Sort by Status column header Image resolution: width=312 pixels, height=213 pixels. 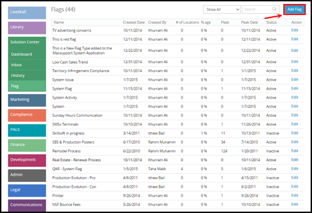[x=271, y=22]
